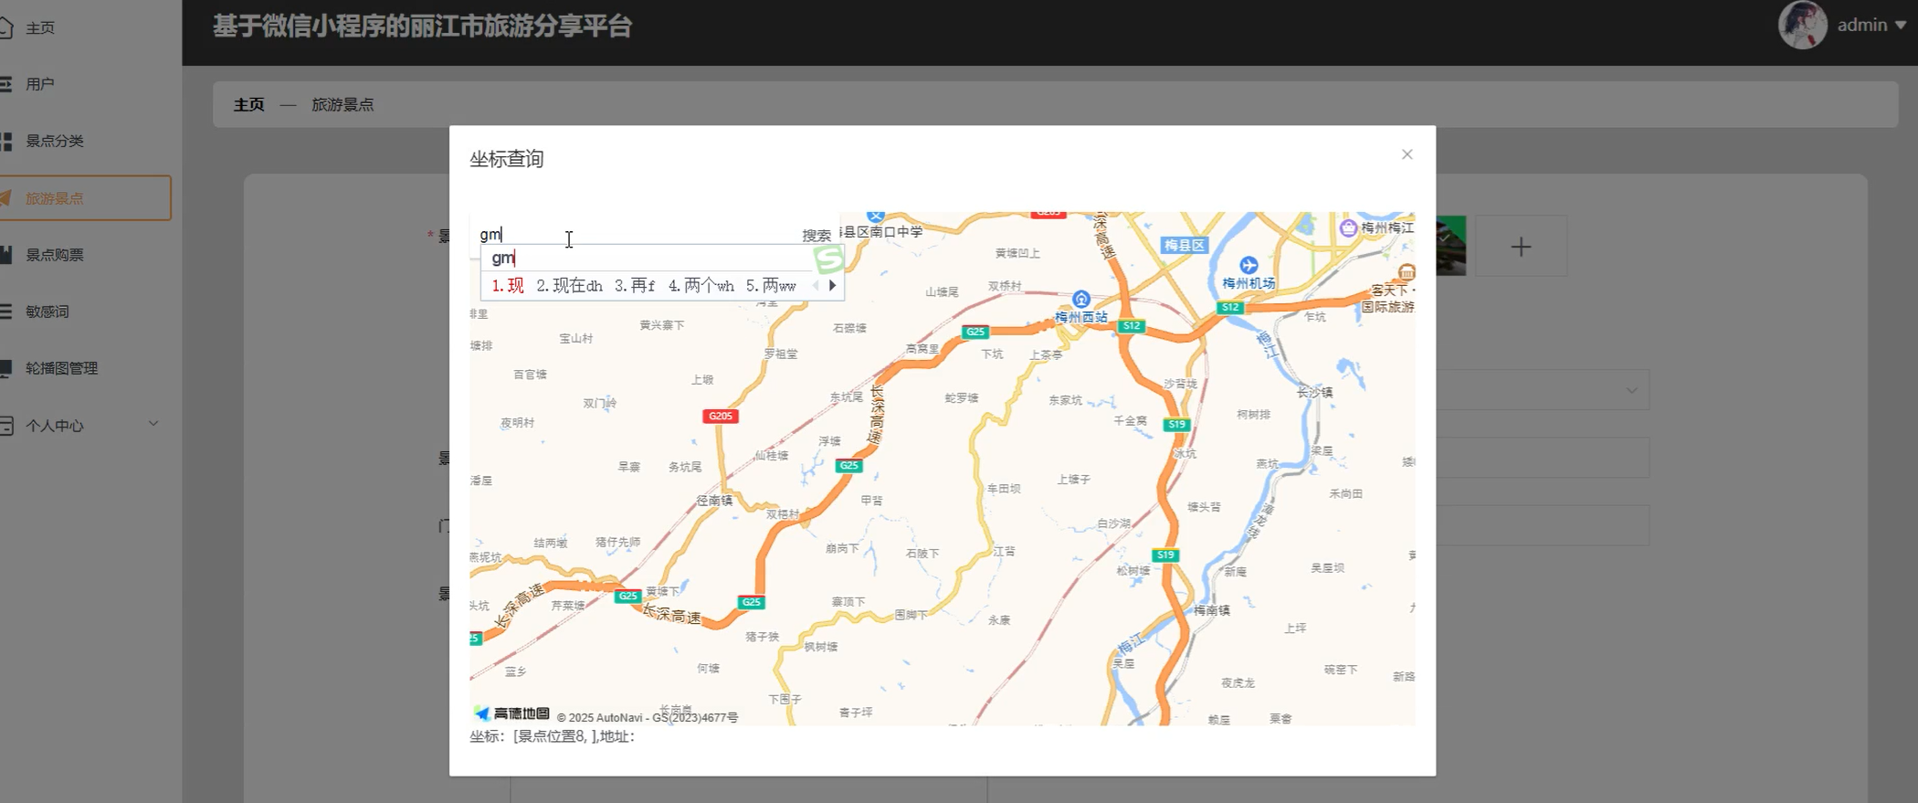Click the uploaded image thumbnail behind dialog
The height and width of the screenshot is (803, 1918).
pos(1450,246)
